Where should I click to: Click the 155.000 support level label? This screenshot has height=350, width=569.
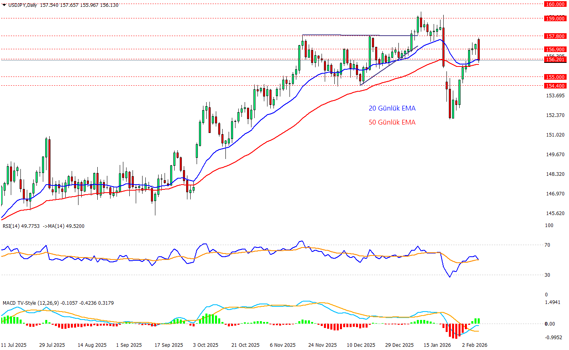coord(555,77)
